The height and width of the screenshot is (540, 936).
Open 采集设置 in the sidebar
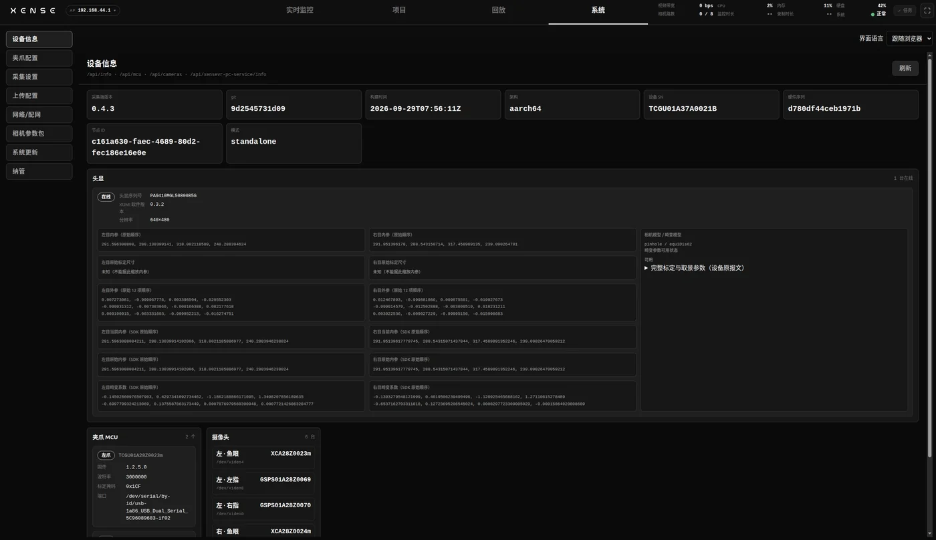coord(39,77)
